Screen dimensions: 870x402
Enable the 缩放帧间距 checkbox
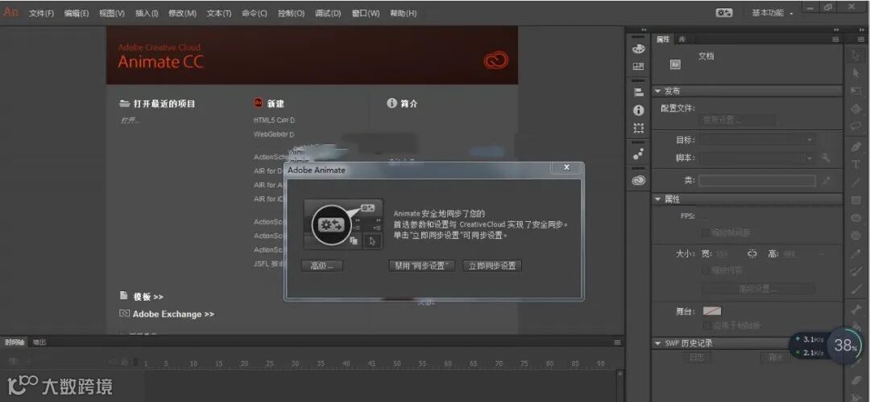(706, 232)
